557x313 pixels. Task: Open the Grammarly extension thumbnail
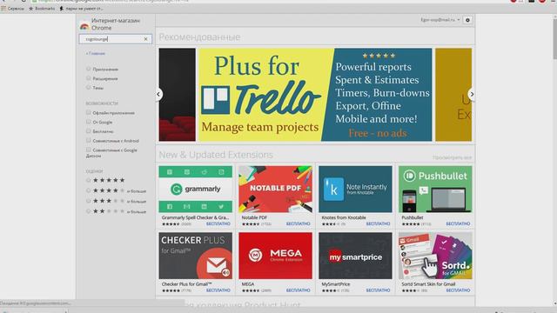click(195, 190)
